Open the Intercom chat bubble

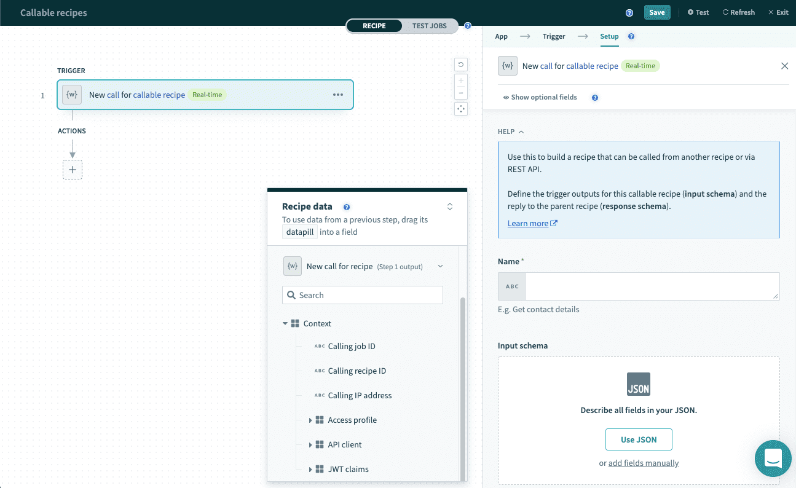[x=773, y=458]
